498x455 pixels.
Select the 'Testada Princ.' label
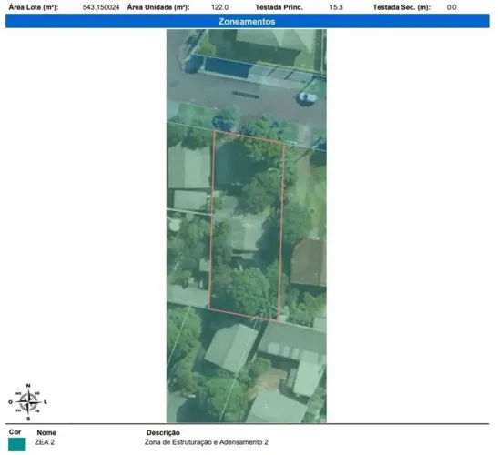[279, 7]
